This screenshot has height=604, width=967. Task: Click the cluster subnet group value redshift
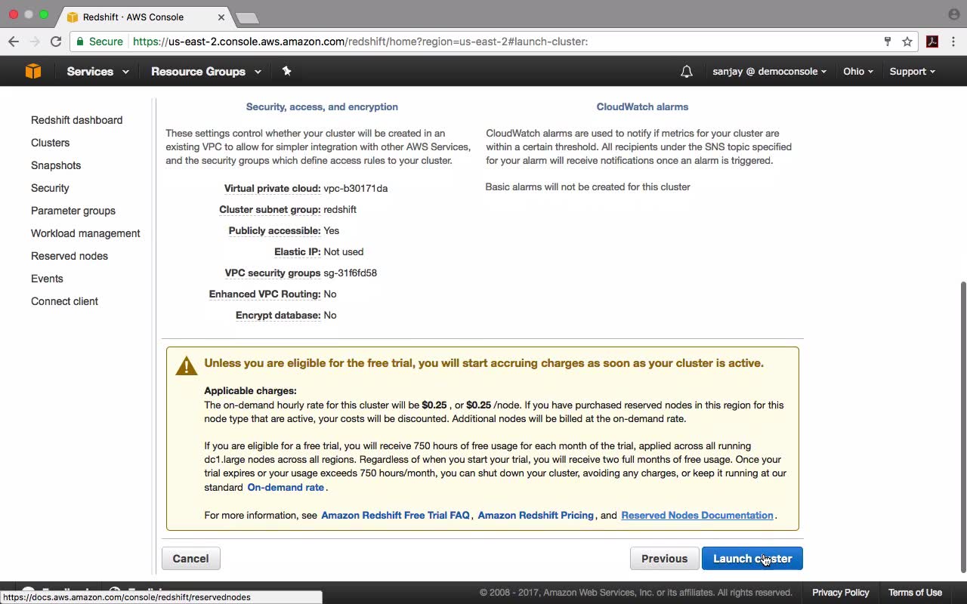340,209
